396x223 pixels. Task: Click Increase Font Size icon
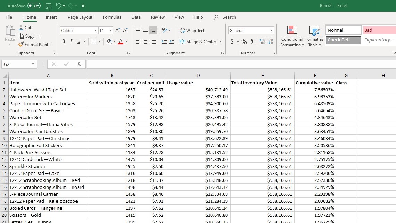tap(118, 31)
